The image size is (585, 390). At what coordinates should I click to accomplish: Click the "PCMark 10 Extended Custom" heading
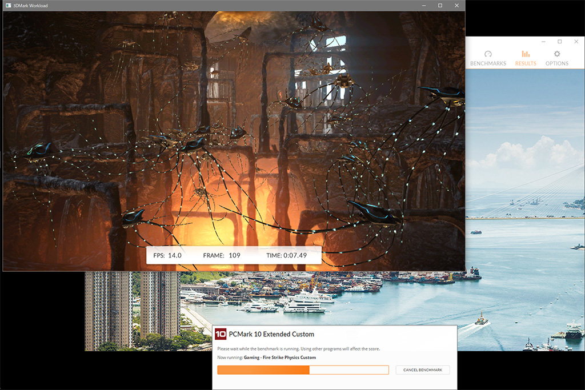271,334
